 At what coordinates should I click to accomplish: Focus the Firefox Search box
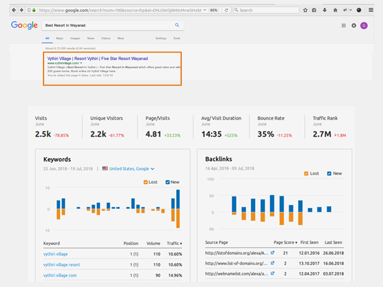tap(266, 10)
